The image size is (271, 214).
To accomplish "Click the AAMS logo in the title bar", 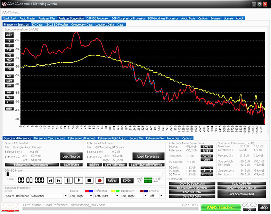I will [x=4, y=3].
